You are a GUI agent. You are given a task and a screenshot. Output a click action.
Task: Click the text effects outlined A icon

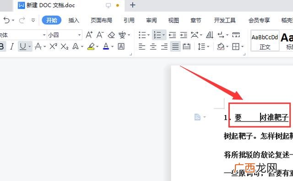76,46
